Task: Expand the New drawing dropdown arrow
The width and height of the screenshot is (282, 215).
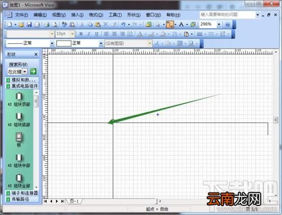Action: tap(15, 24)
